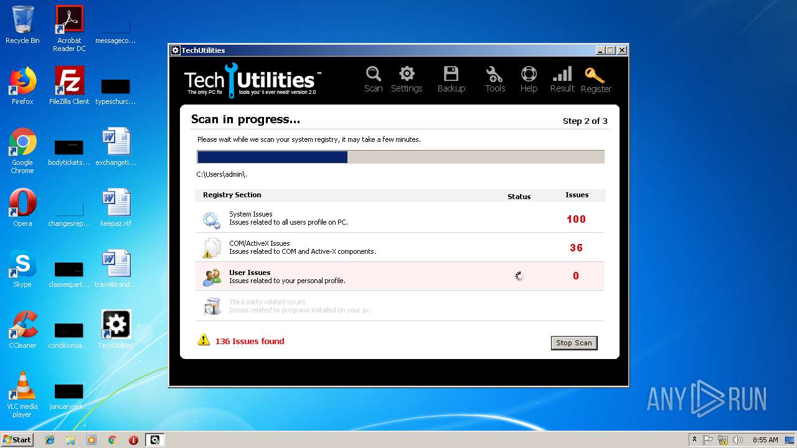Open Skype desktop shortcut
Viewport: 797px width, 448px height.
pos(22,269)
